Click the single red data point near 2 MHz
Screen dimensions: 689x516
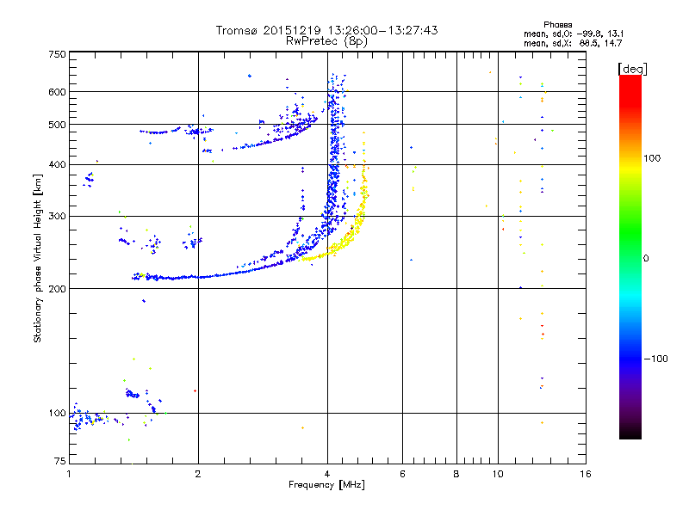coord(196,390)
